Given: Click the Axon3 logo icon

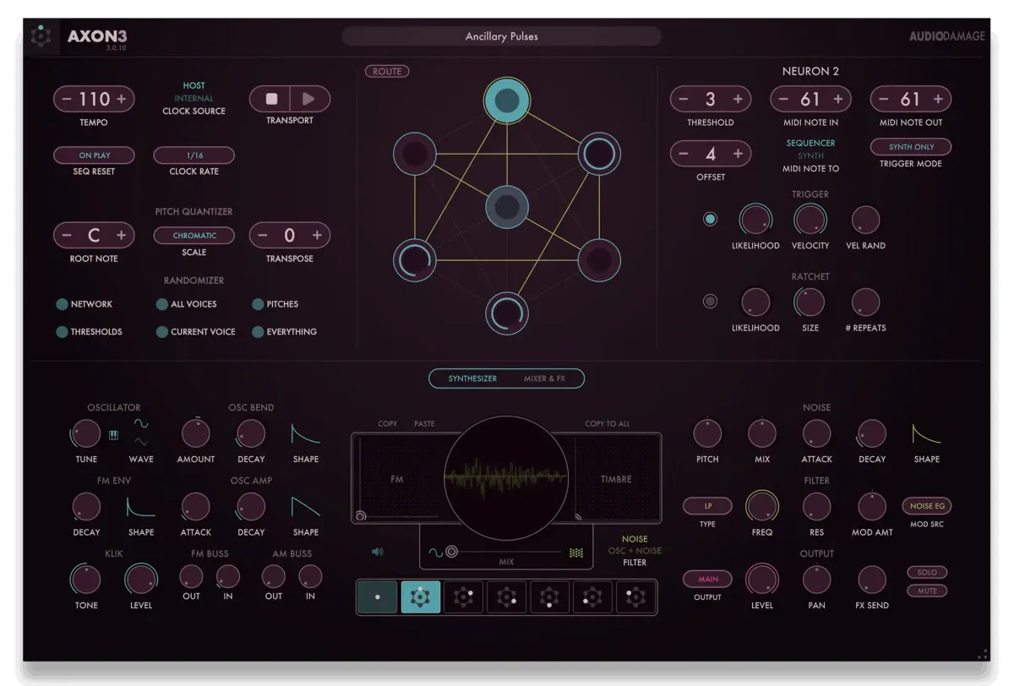Looking at the screenshot, I should (x=41, y=36).
